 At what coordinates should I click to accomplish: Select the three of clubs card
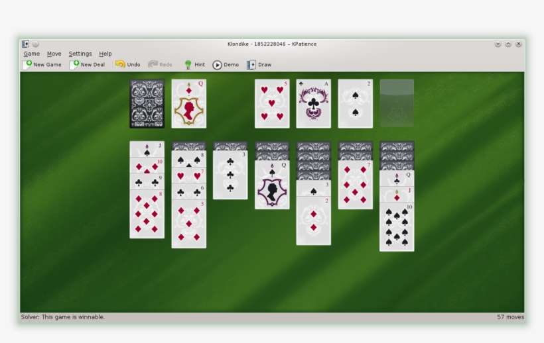230,175
